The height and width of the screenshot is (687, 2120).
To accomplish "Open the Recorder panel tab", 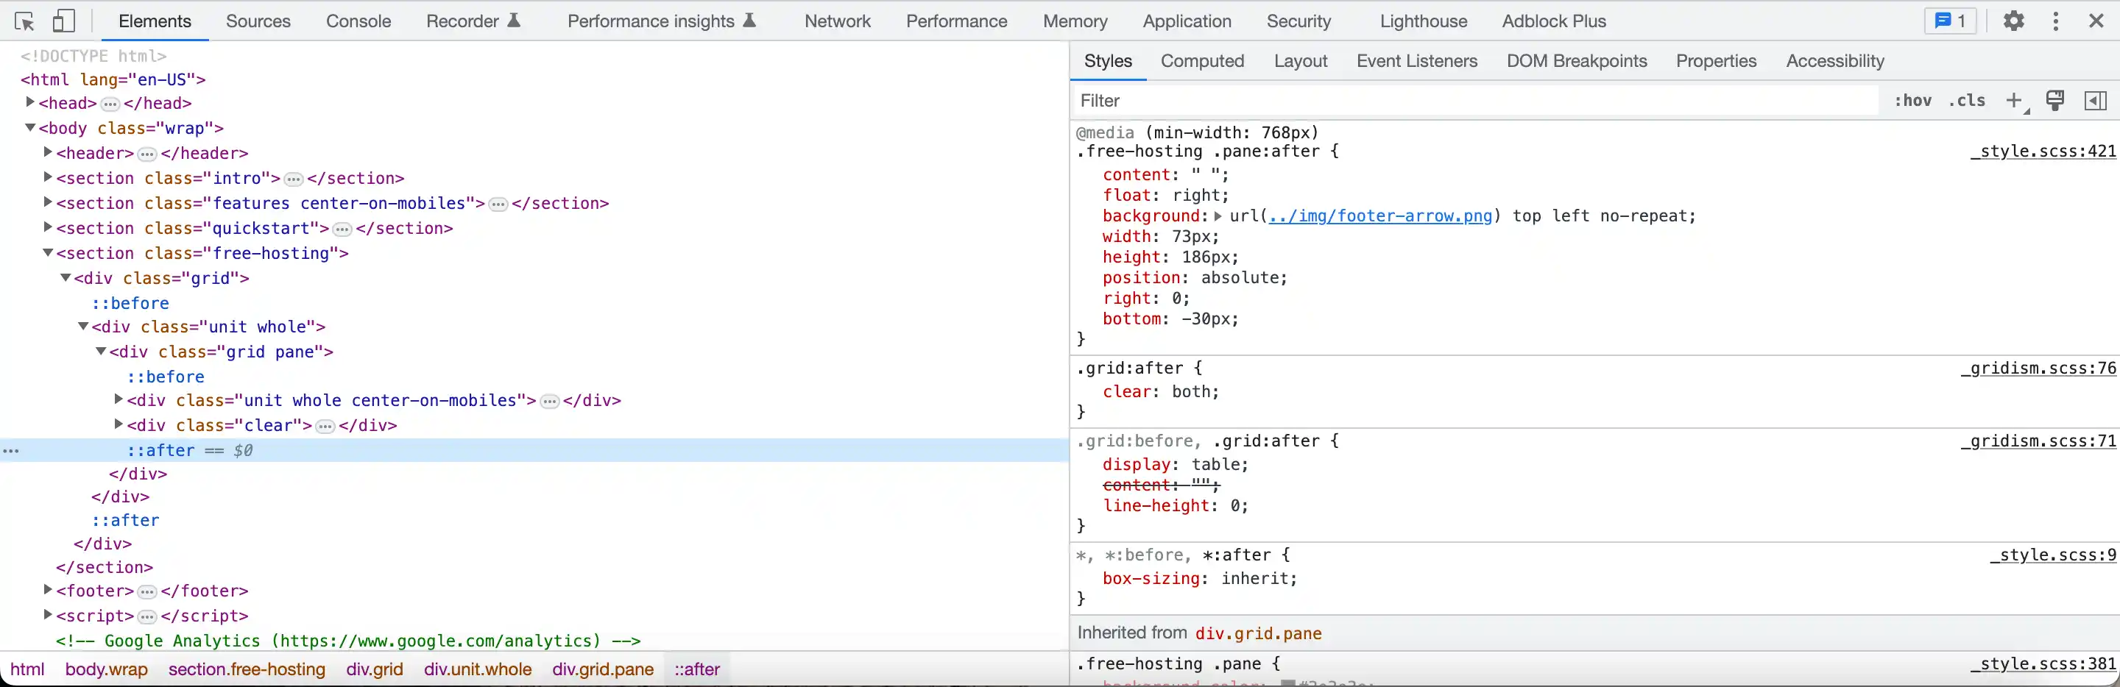I will (x=473, y=21).
